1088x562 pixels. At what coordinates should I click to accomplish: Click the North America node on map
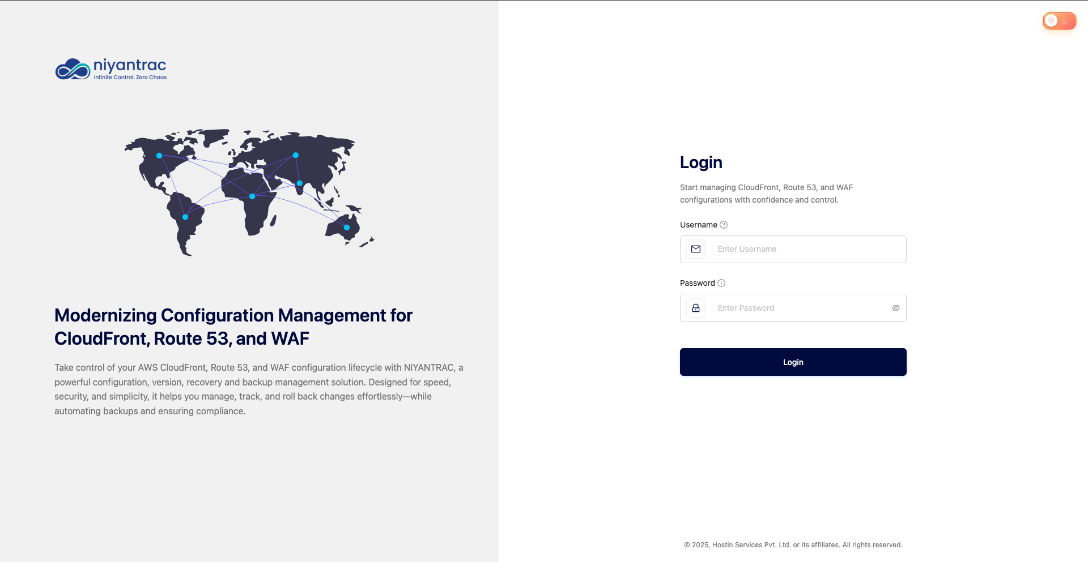[159, 156]
